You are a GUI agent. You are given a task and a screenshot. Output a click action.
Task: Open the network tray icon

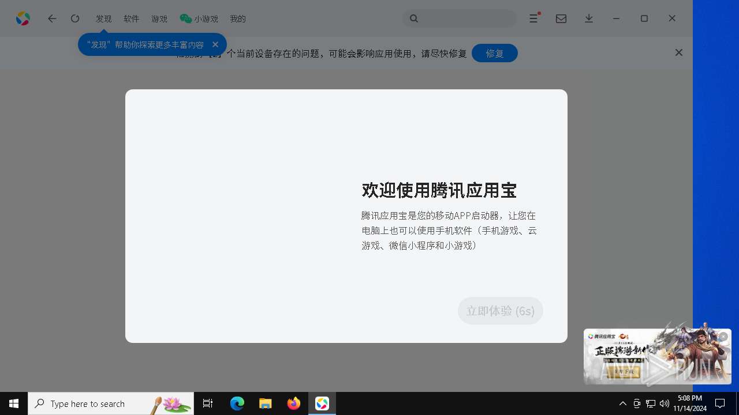tap(651, 403)
